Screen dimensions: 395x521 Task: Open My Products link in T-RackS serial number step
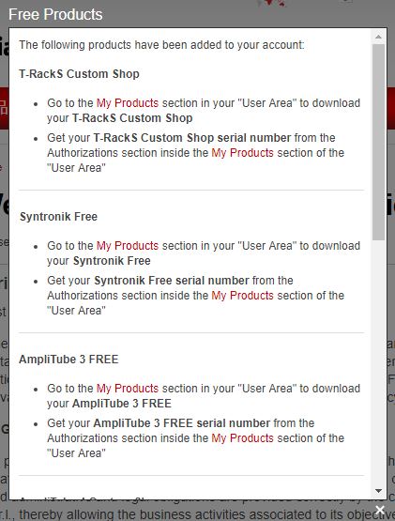click(242, 153)
